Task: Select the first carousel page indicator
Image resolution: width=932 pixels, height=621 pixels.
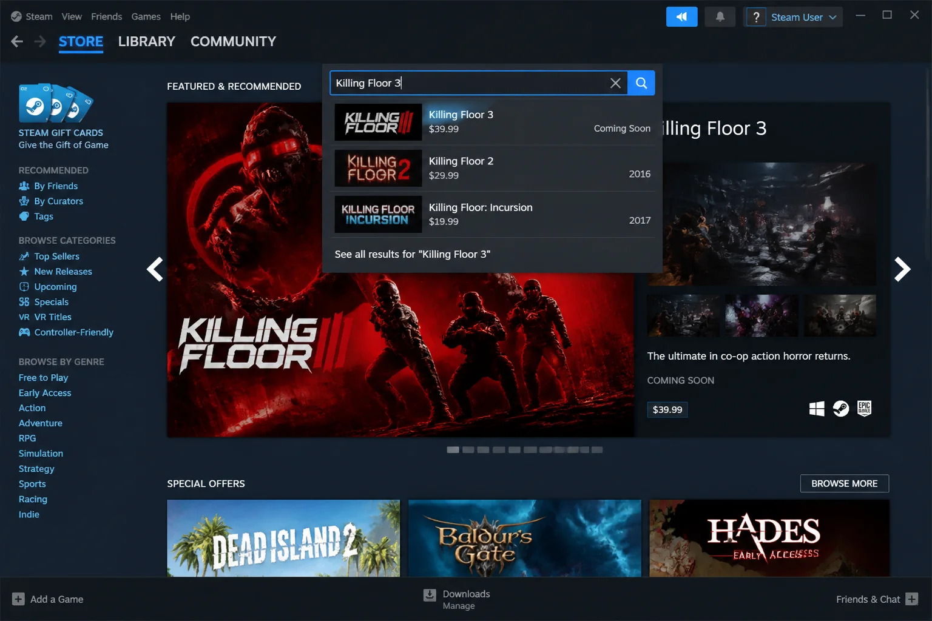Action: 453,450
